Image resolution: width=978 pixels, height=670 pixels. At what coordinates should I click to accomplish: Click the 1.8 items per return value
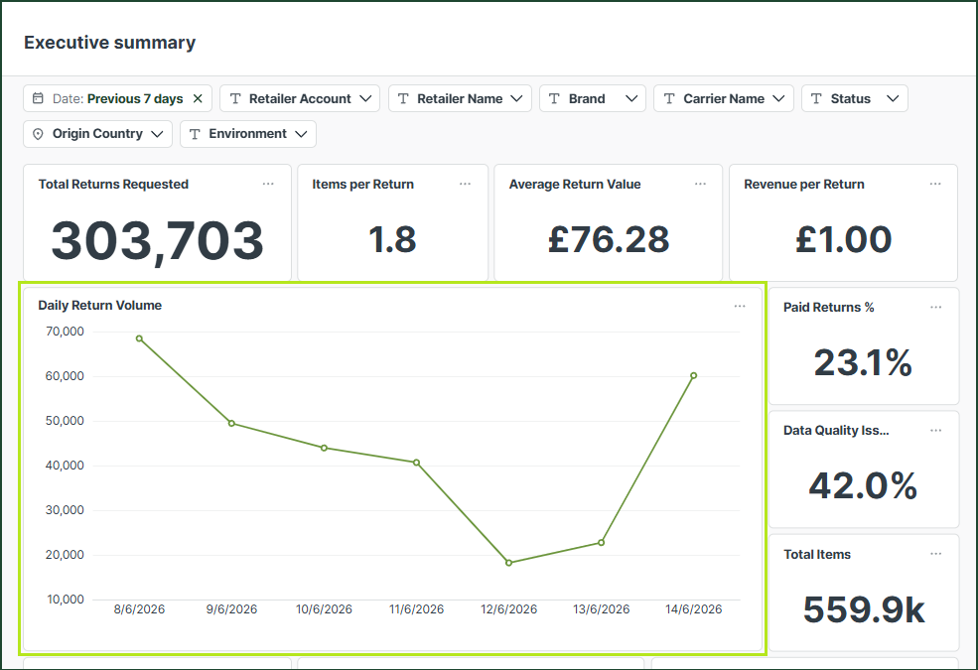pos(392,240)
